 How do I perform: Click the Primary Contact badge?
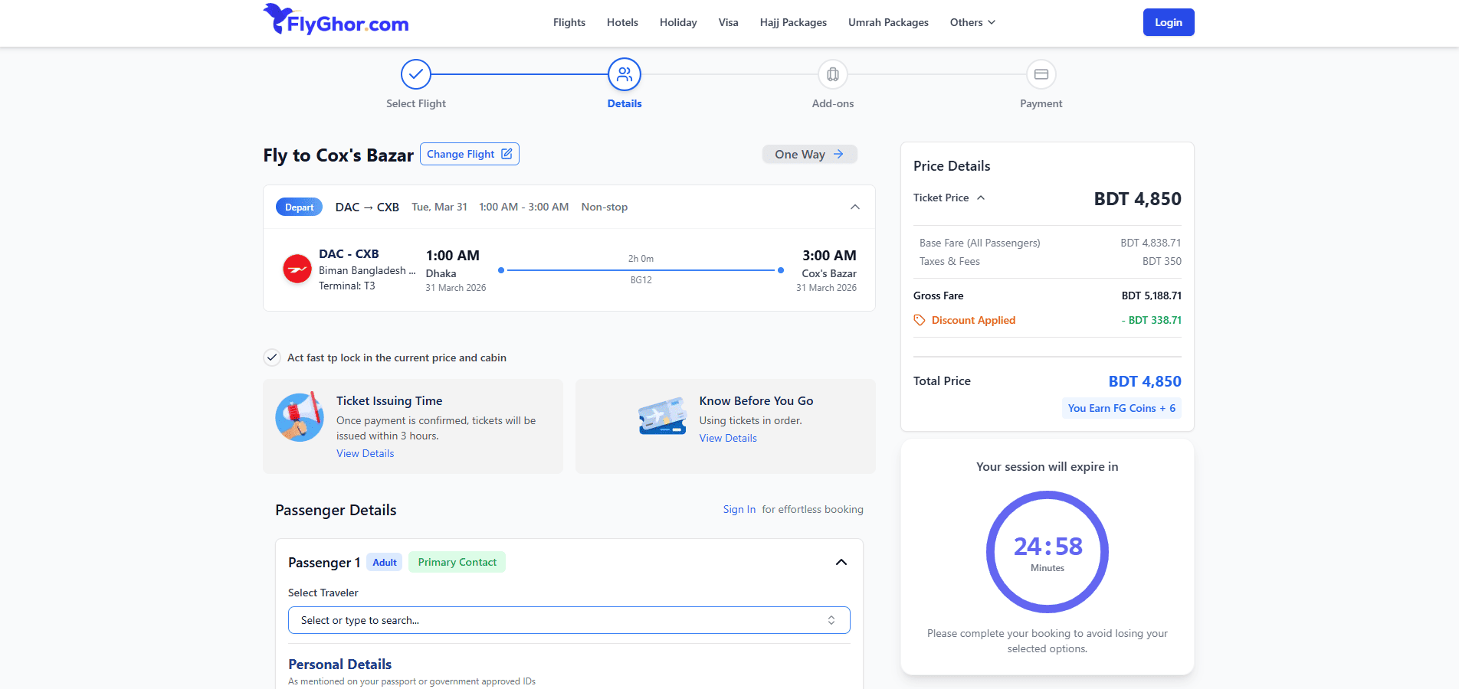(457, 562)
